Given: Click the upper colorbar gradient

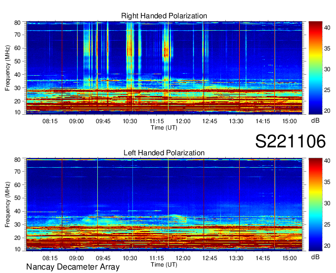Looking at the screenshot, I should click(x=315, y=68).
